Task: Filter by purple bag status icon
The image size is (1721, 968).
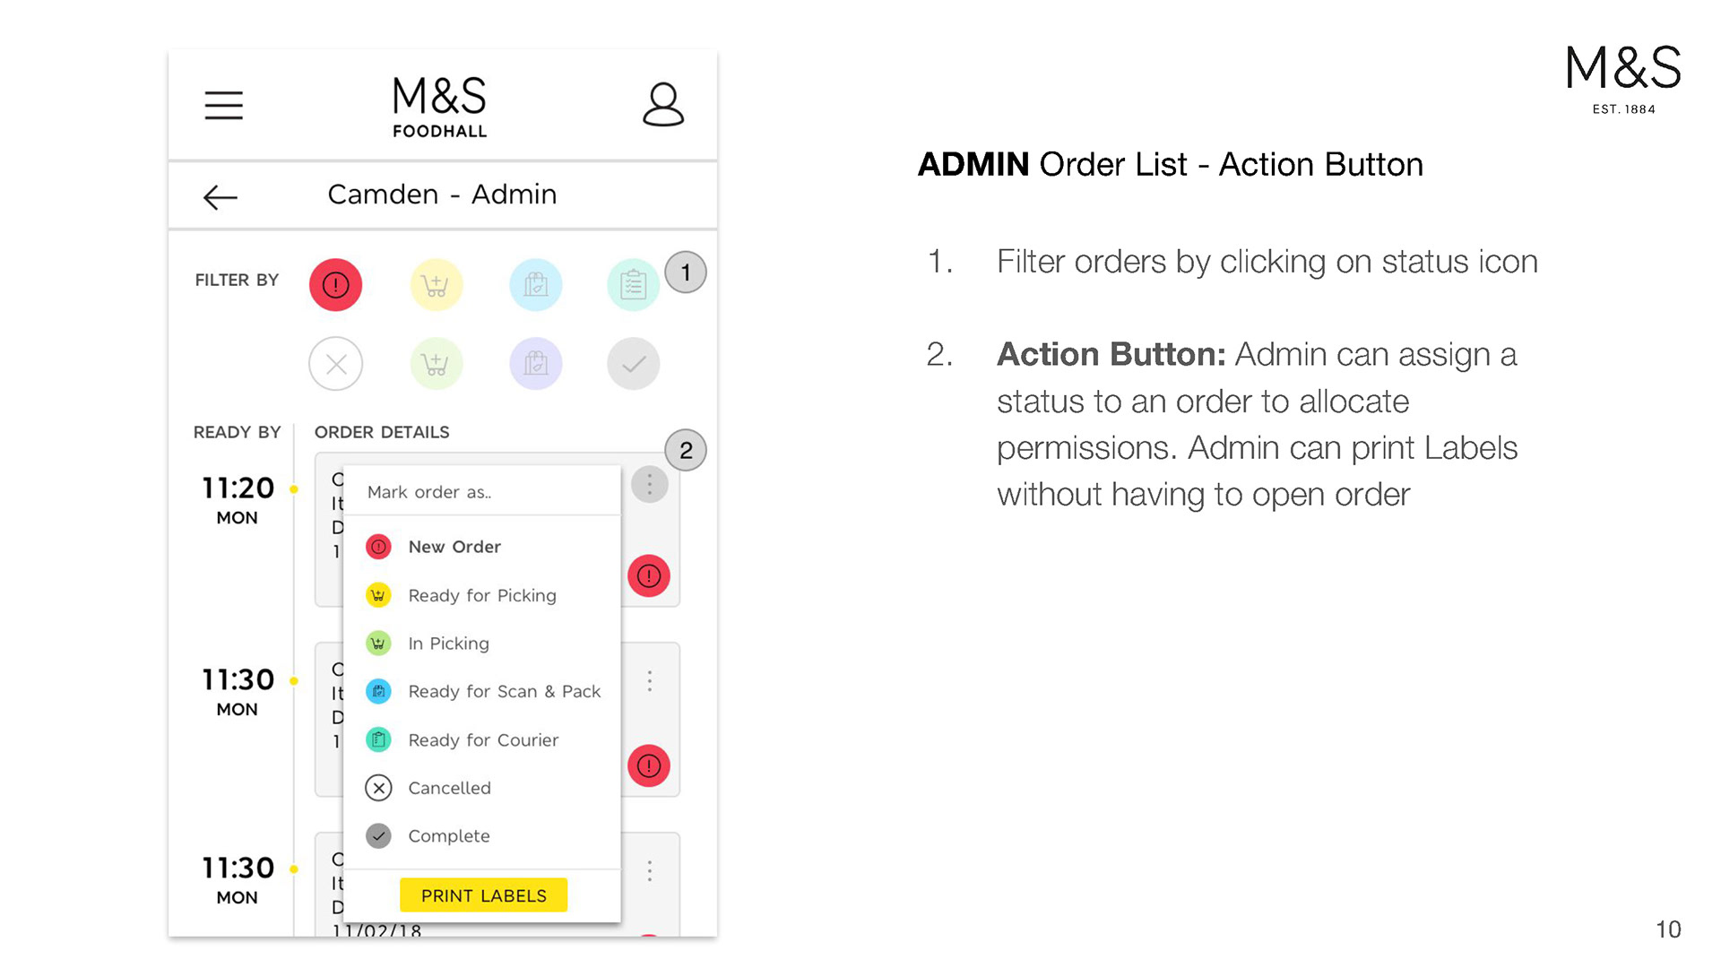Action: pos(536,364)
